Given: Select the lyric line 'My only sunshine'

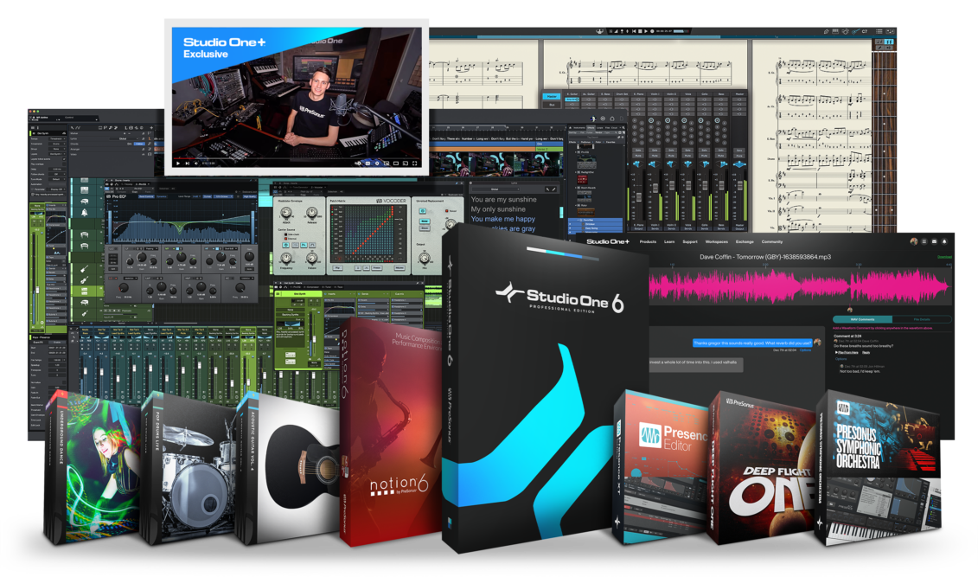Looking at the screenshot, I should (x=498, y=209).
